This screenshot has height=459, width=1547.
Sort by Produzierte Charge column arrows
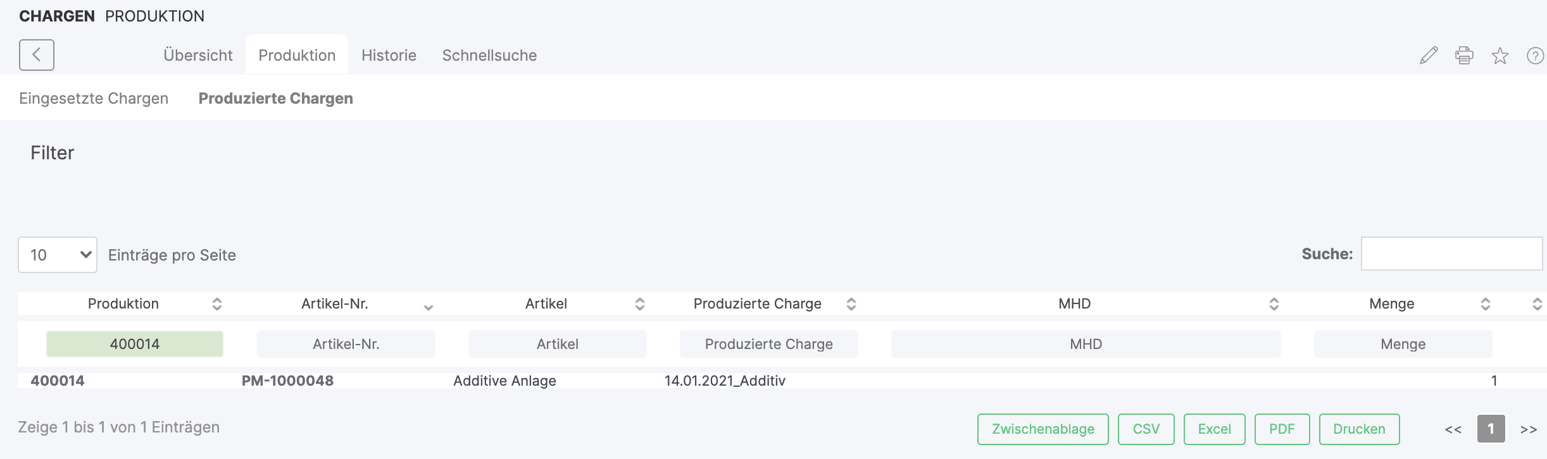[851, 304]
